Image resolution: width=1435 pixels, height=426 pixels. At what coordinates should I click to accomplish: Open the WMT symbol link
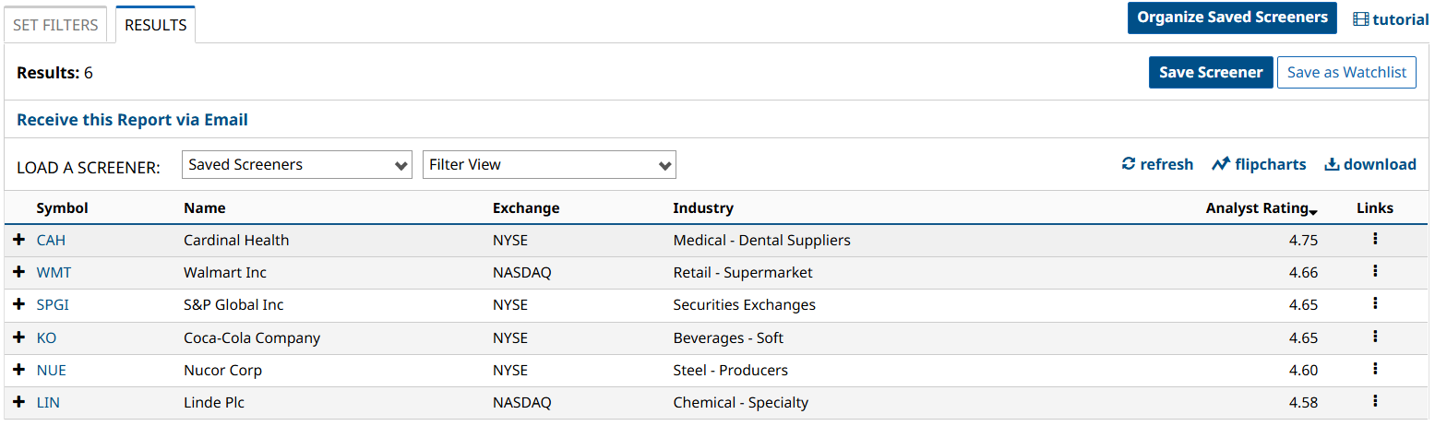pyautogui.click(x=54, y=273)
